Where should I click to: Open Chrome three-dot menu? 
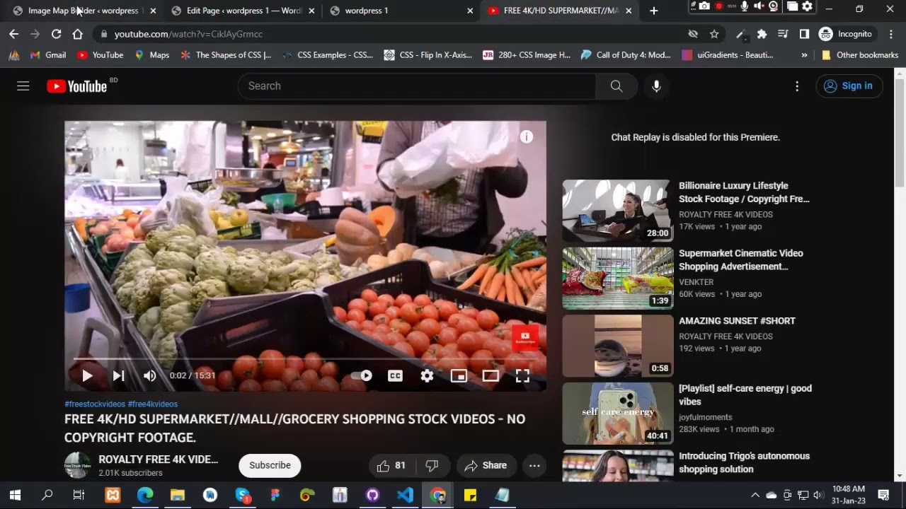point(890,34)
